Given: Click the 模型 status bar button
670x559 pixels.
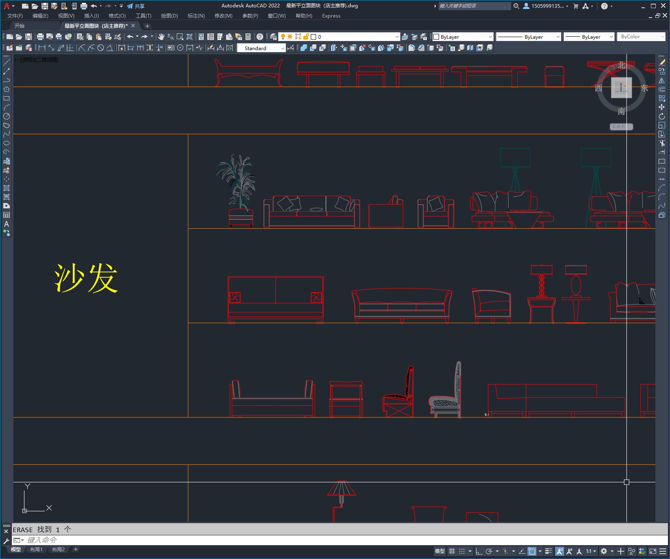Looking at the screenshot, I should pyautogui.click(x=440, y=551).
